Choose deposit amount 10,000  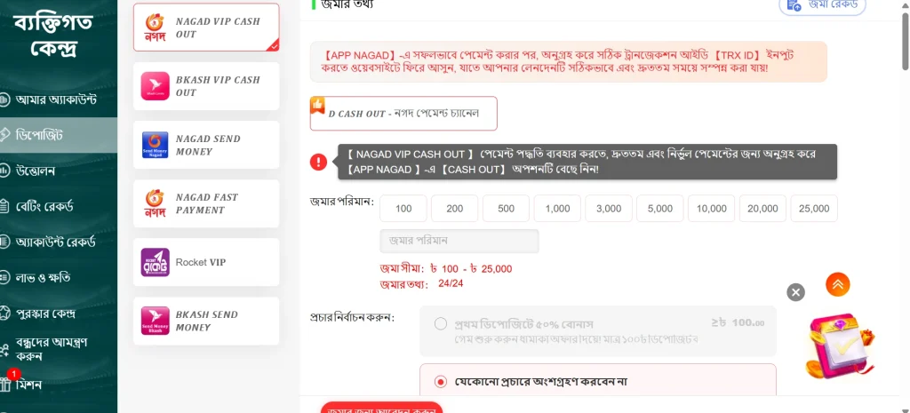(x=712, y=208)
